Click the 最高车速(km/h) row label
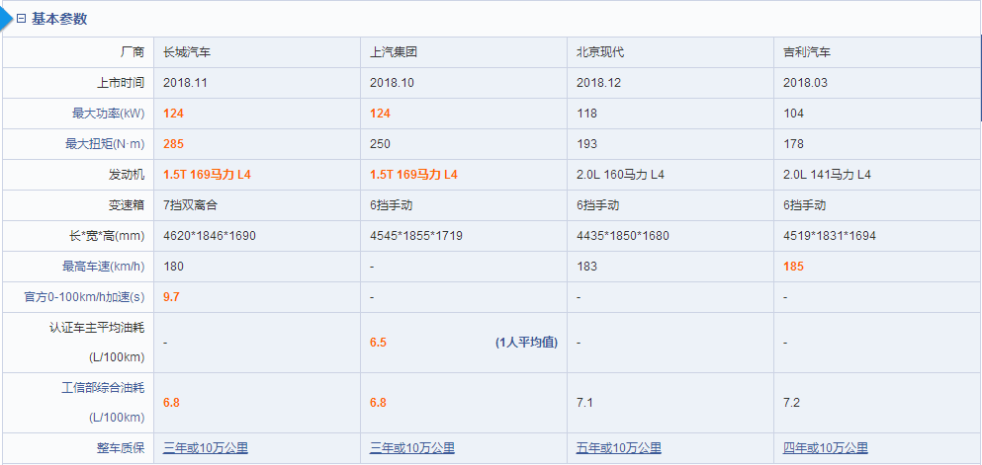This screenshot has width=982, height=465. [x=103, y=267]
